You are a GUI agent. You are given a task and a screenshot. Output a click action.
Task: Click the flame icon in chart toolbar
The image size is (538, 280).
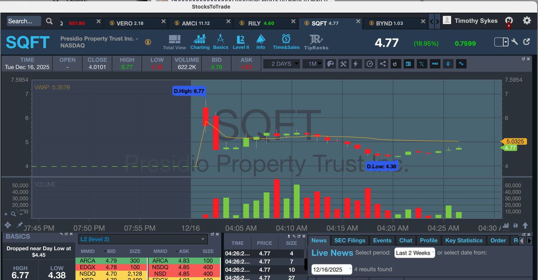(395, 64)
